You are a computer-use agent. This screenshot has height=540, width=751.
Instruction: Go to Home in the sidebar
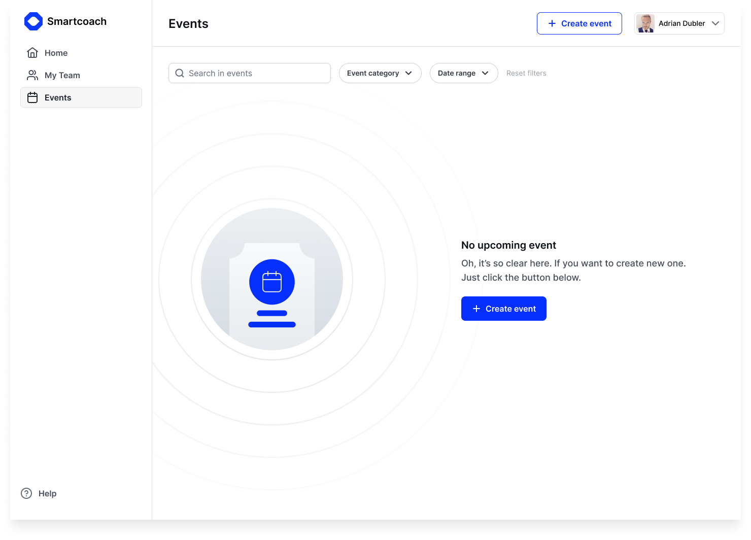point(56,53)
